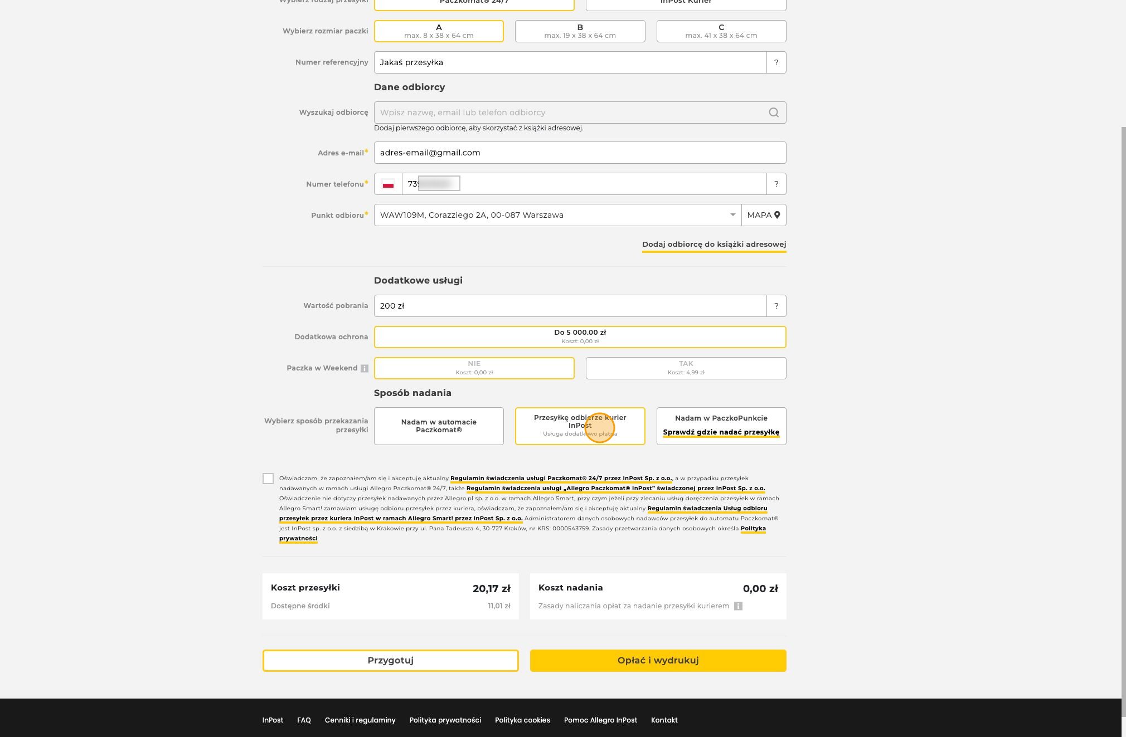
Task: Open the help icon next to Numer referencyjny
Action: pyautogui.click(x=776, y=62)
